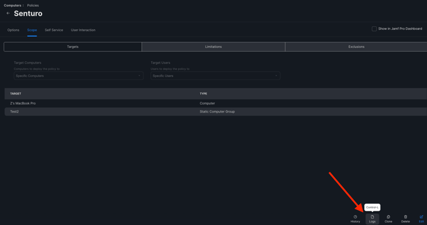Open the Self Service tab
Viewport: 427px width, 225px height.
coord(54,30)
